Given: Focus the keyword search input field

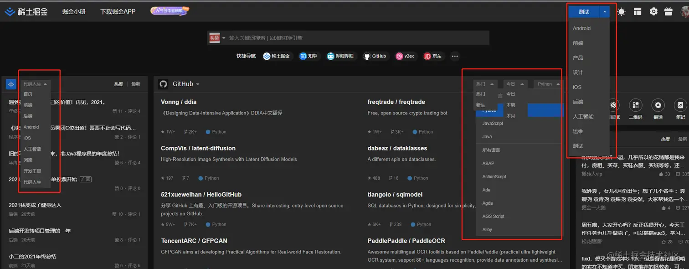Looking at the screenshot, I should point(358,38).
